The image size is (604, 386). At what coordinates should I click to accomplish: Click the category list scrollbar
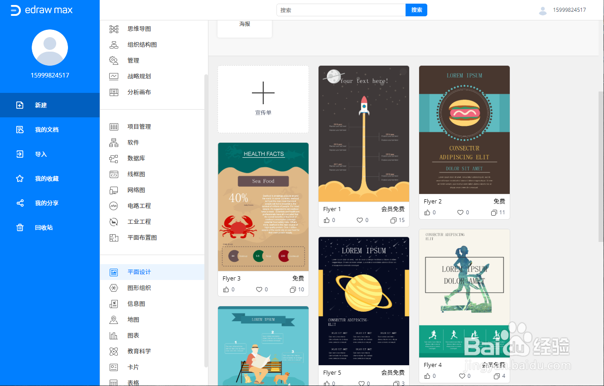pos(206,221)
